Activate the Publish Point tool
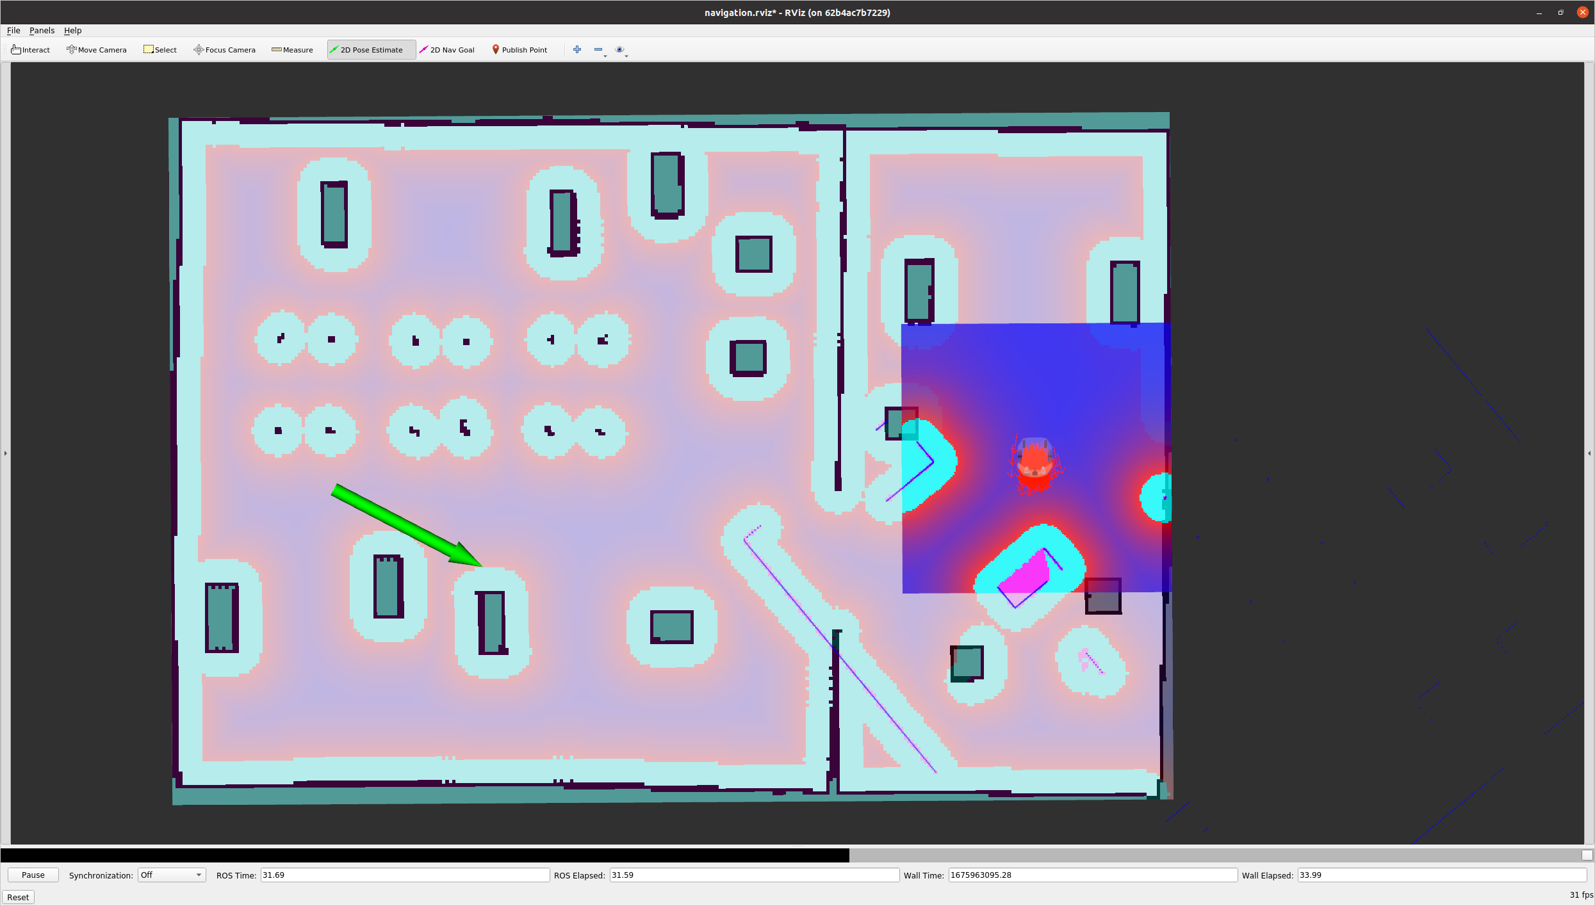1595x906 pixels. click(x=519, y=50)
